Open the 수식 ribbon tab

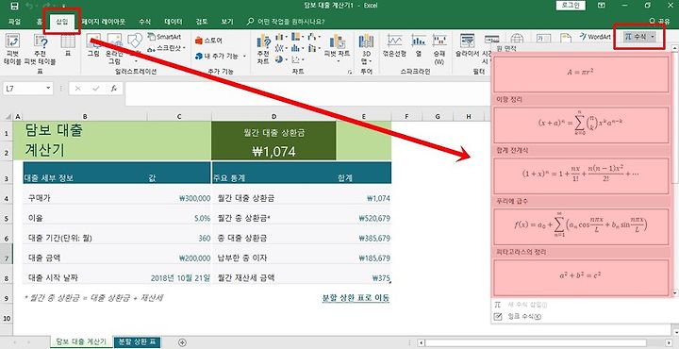pos(144,22)
